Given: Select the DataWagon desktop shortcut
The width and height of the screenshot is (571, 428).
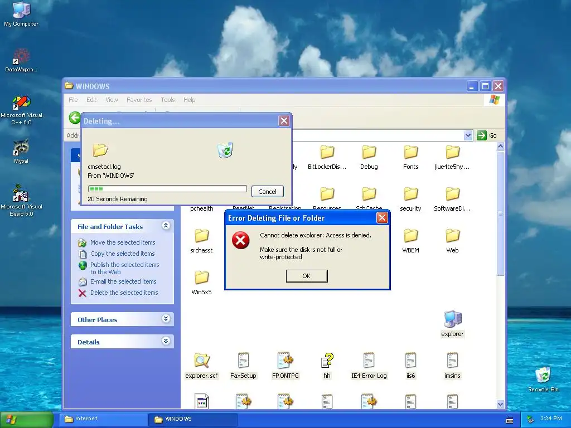Looking at the screenshot, I should 21,60.
